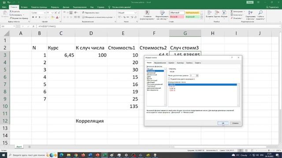This screenshot has height=158, width=282.
Task: Click the Increase Font Size 'A' icon
Action: (x=56, y=13)
